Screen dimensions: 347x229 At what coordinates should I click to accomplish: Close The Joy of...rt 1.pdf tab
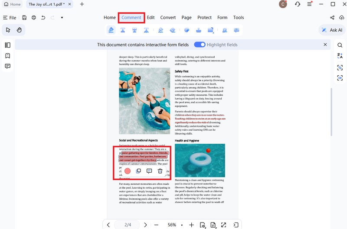click(69, 4)
